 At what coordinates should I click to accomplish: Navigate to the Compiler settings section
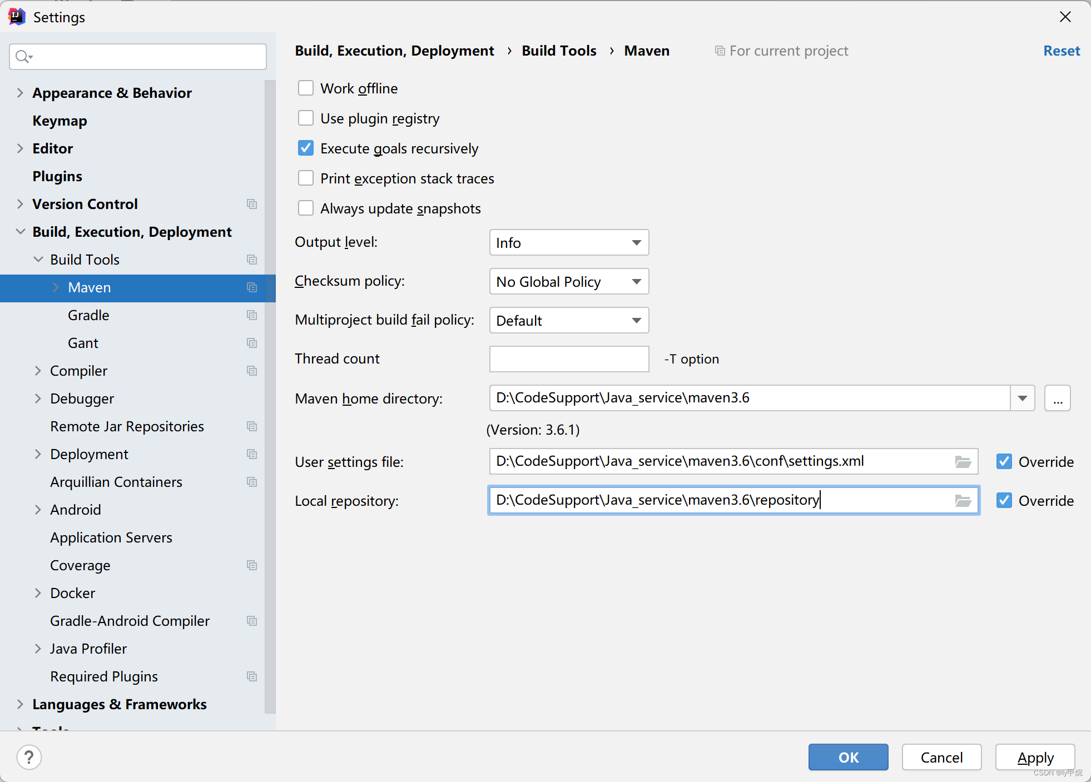click(79, 371)
